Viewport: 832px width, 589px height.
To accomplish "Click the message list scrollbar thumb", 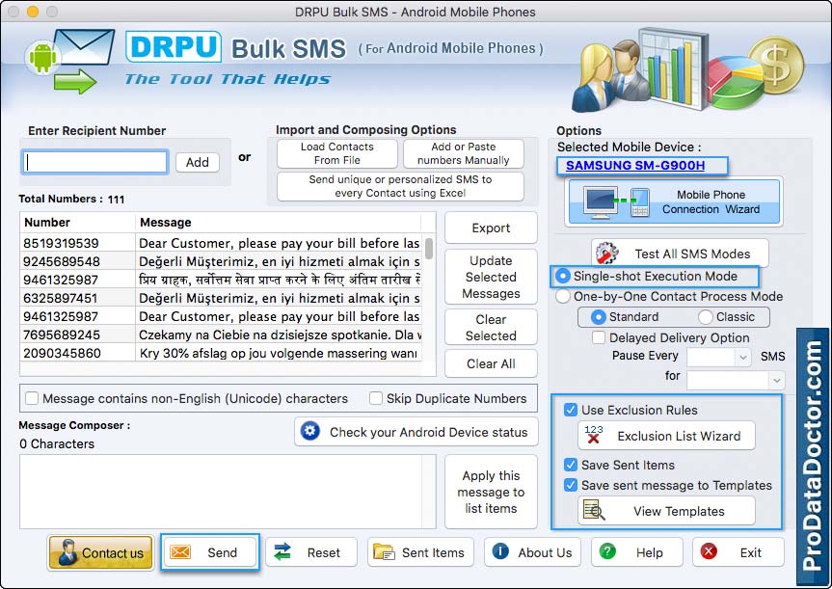I will (x=429, y=249).
